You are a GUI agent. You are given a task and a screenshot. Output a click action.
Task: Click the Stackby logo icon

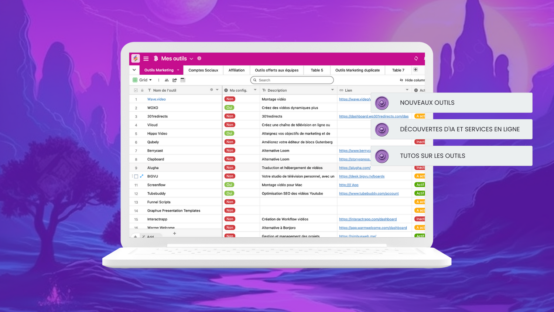point(136,58)
